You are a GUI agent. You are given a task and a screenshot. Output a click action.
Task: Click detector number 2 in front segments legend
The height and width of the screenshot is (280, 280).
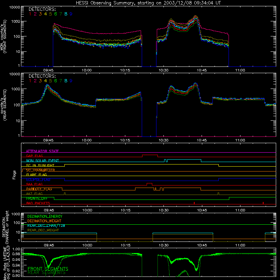tap(35, 14)
